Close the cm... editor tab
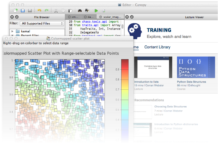The image size is (218, 143). click(69, 17)
